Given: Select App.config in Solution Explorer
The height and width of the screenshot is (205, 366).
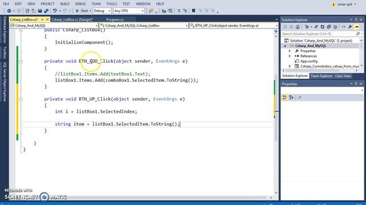Looking at the screenshot, I should [x=309, y=61].
